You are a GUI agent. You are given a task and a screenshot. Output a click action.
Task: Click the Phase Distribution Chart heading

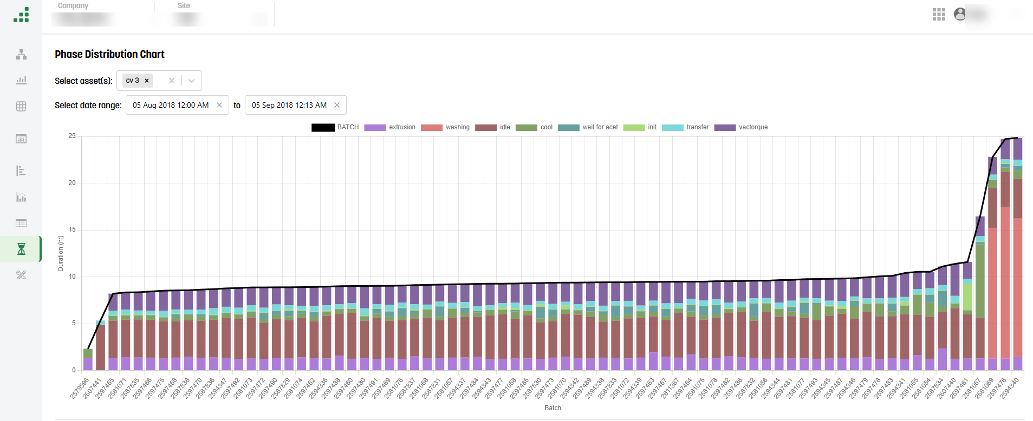(109, 54)
